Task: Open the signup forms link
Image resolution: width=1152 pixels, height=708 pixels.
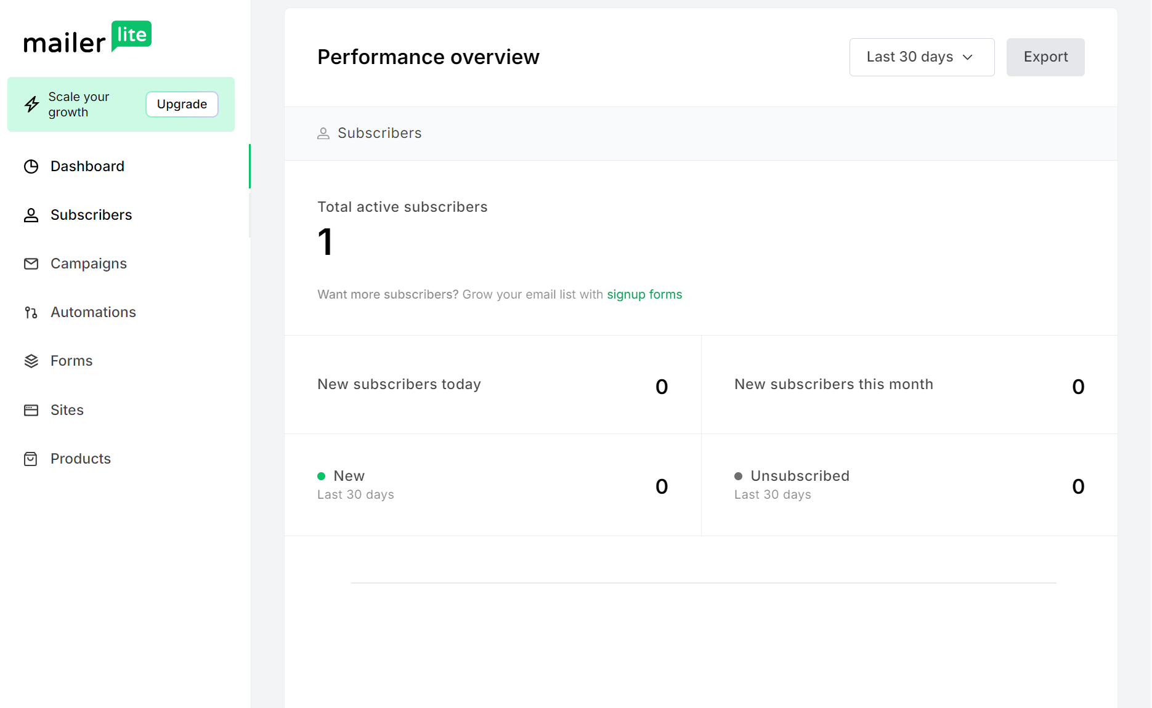Action: point(644,294)
